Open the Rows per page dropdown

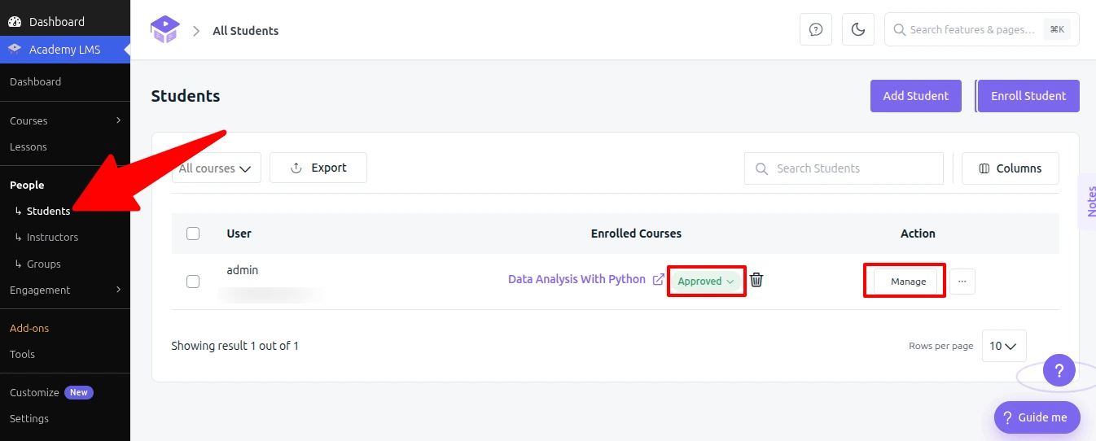click(1004, 346)
